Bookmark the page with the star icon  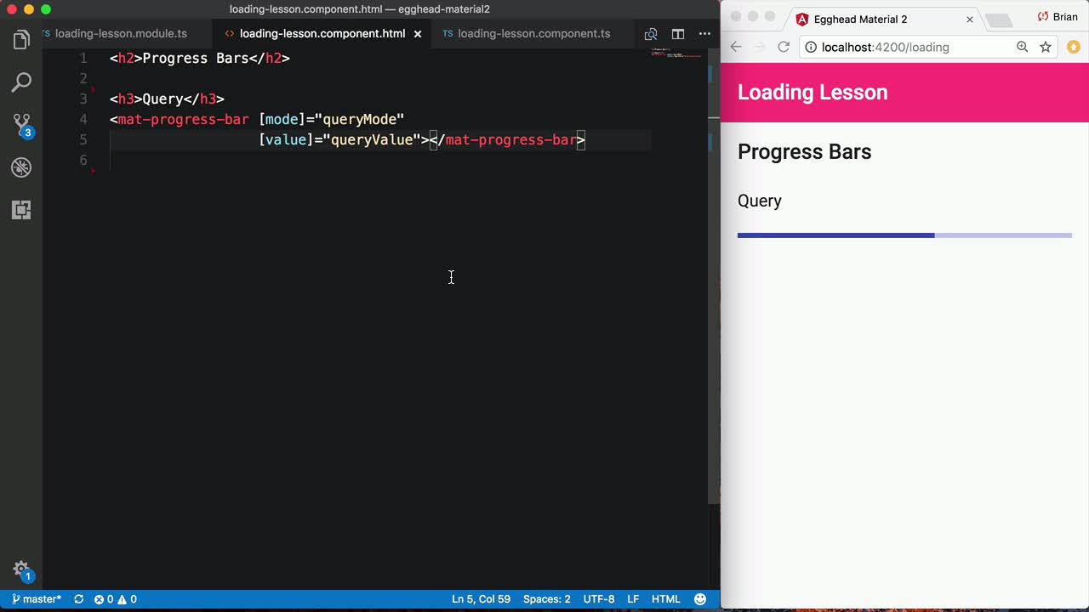pos(1045,47)
